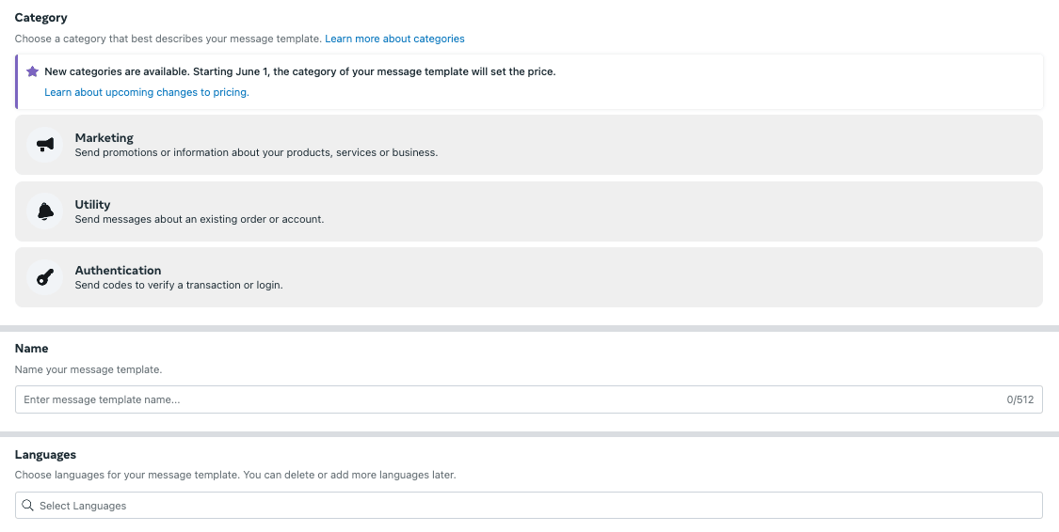
Task: Click 'Send messages about an existing order' text
Action: [x=199, y=219]
